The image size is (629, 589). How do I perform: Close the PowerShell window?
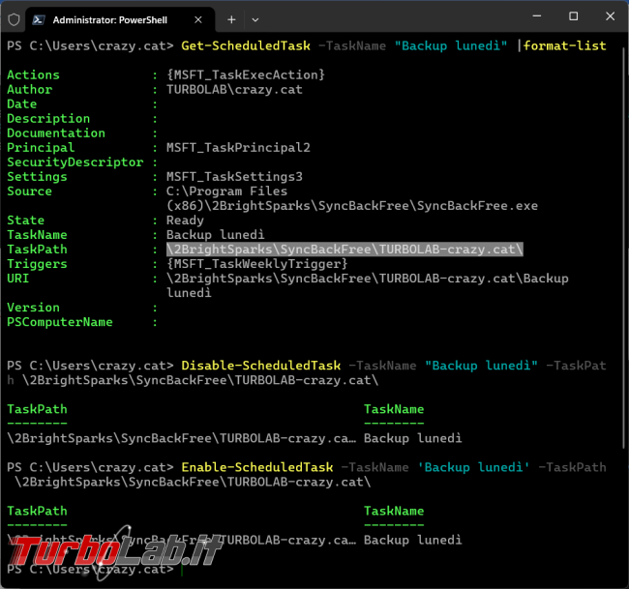611,16
